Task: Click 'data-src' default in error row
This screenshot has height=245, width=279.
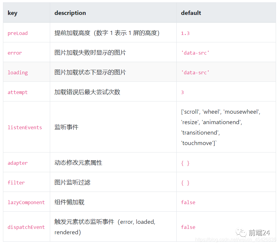Action: click(x=195, y=53)
